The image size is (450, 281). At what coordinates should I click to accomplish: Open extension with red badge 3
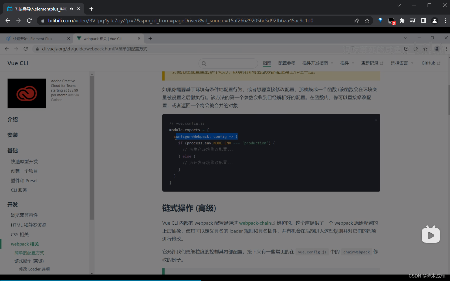[x=391, y=21]
